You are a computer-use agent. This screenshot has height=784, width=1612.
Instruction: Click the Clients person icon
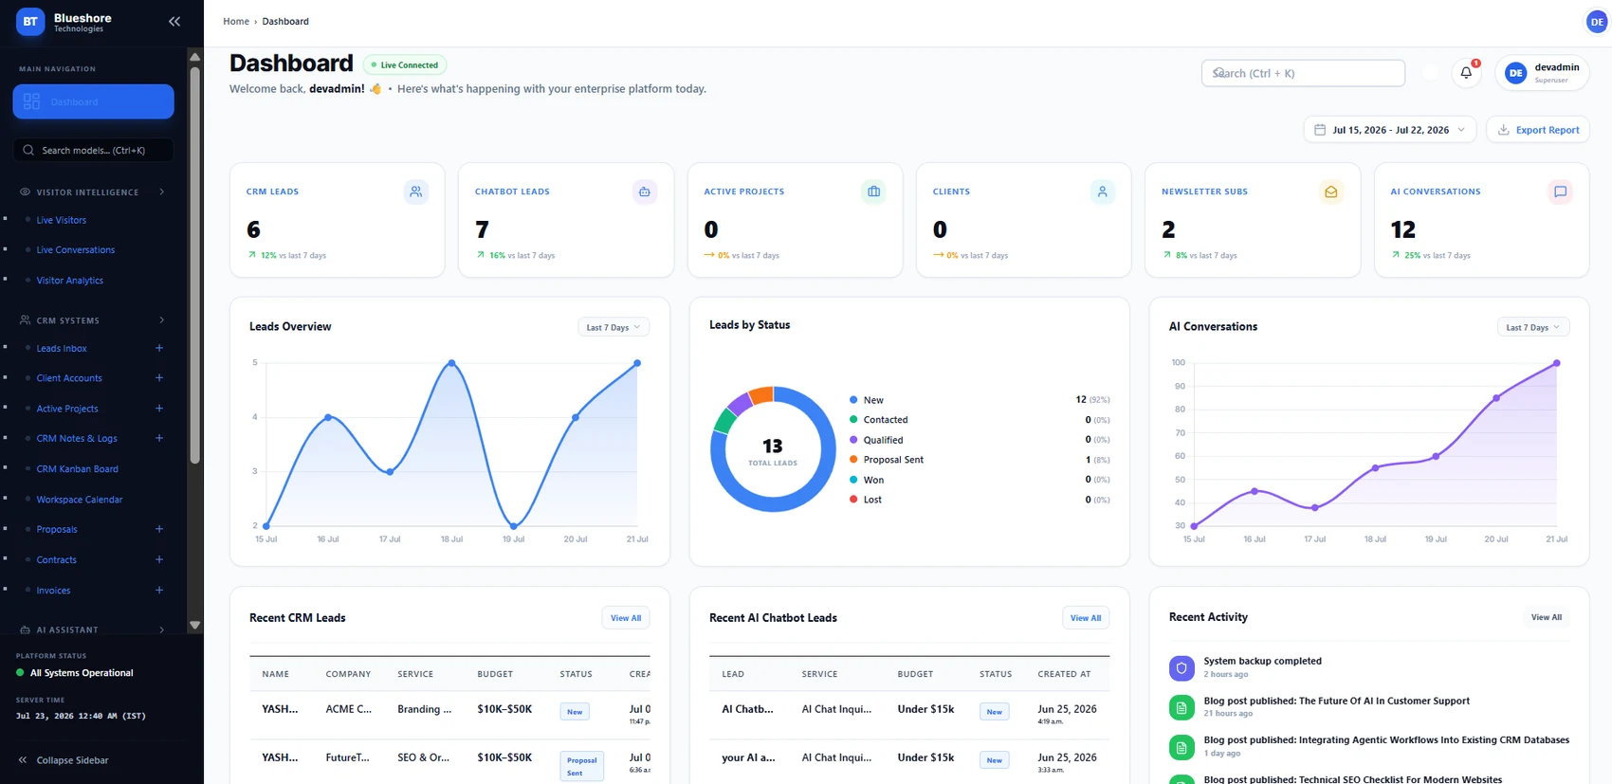(x=1102, y=191)
